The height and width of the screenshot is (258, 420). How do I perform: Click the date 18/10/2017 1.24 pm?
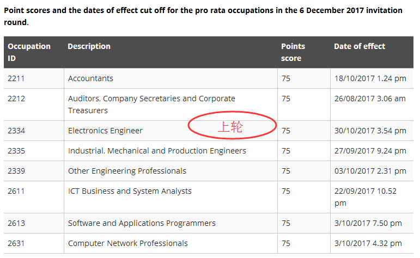(x=370, y=78)
